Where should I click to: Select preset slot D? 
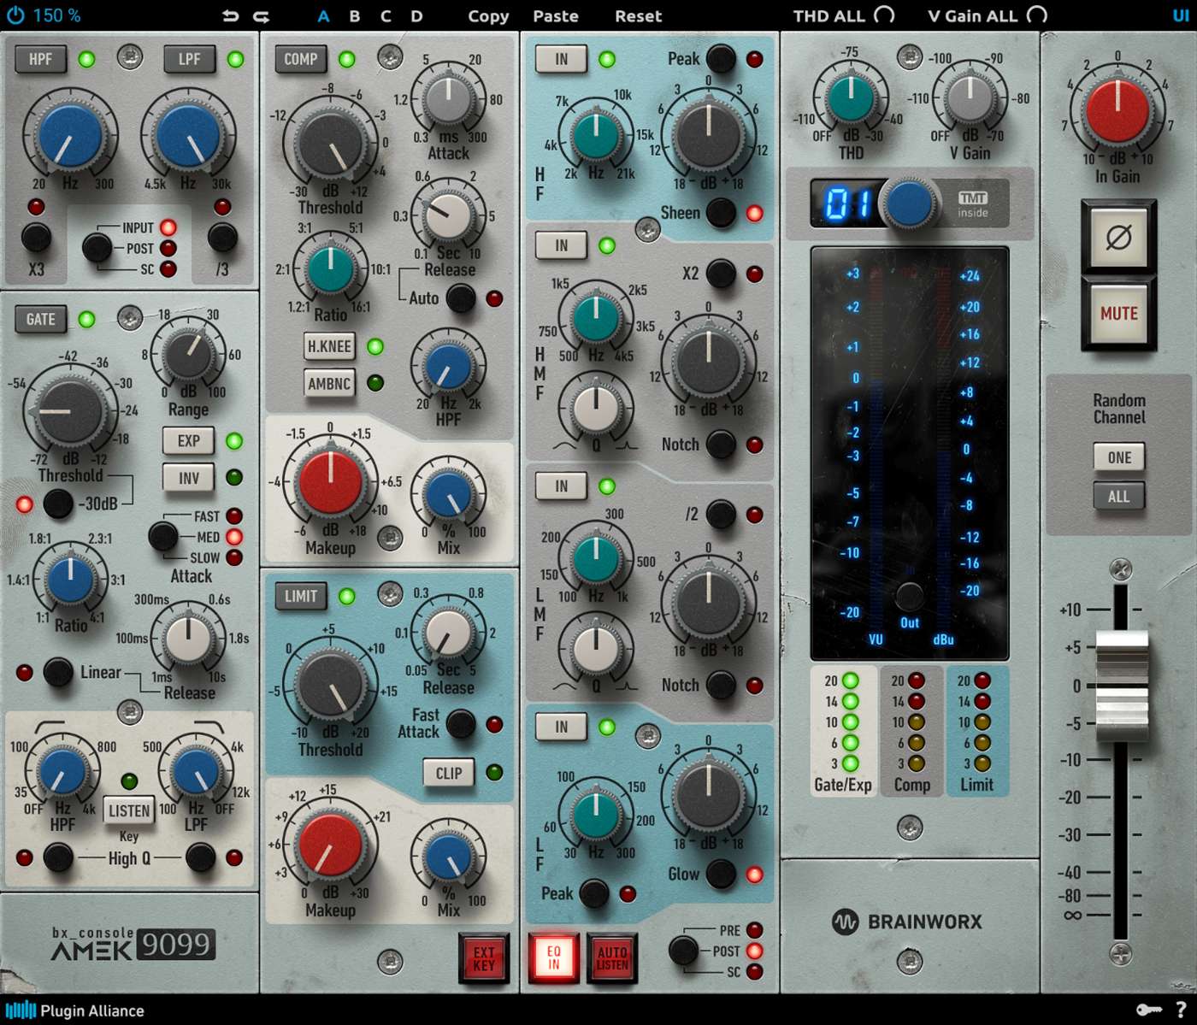tap(416, 16)
